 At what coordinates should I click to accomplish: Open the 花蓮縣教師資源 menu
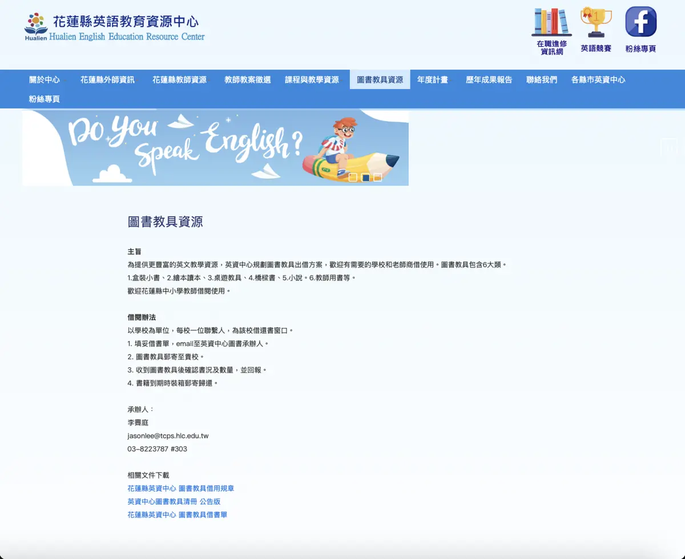[x=179, y=79]
